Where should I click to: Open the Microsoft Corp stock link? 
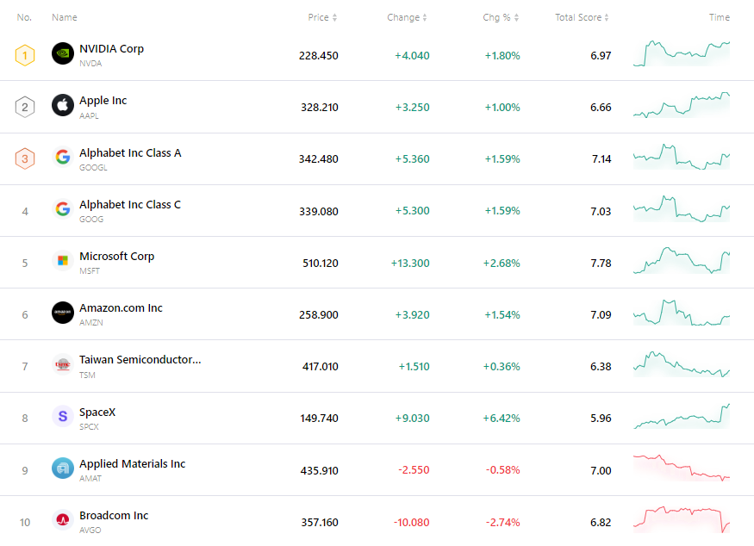click(117, 256)
